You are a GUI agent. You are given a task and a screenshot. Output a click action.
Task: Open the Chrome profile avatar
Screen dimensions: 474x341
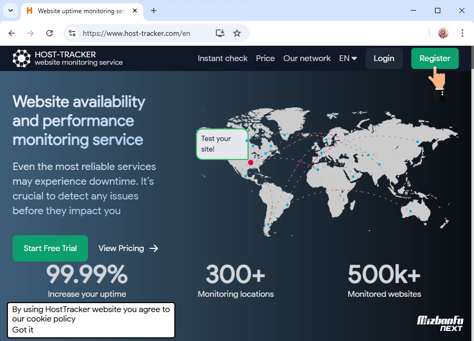pos(443,33)
